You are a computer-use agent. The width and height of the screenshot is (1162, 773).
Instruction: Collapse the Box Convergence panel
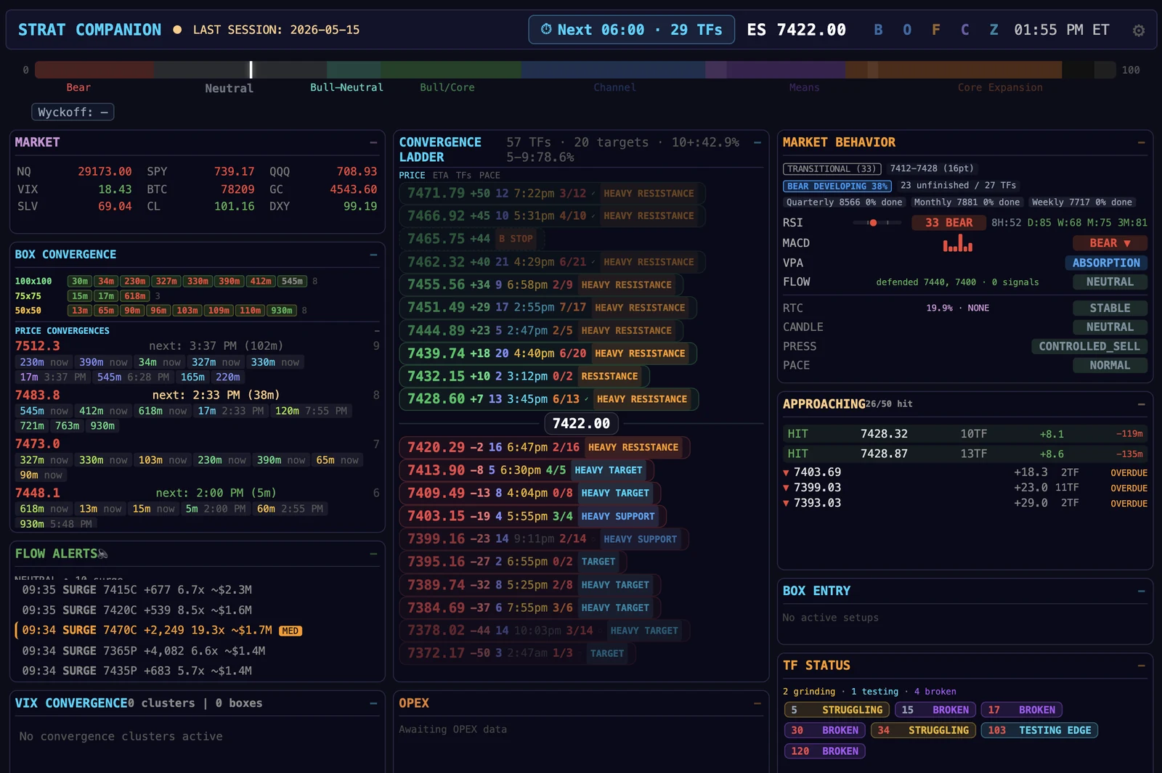(373, 255)
